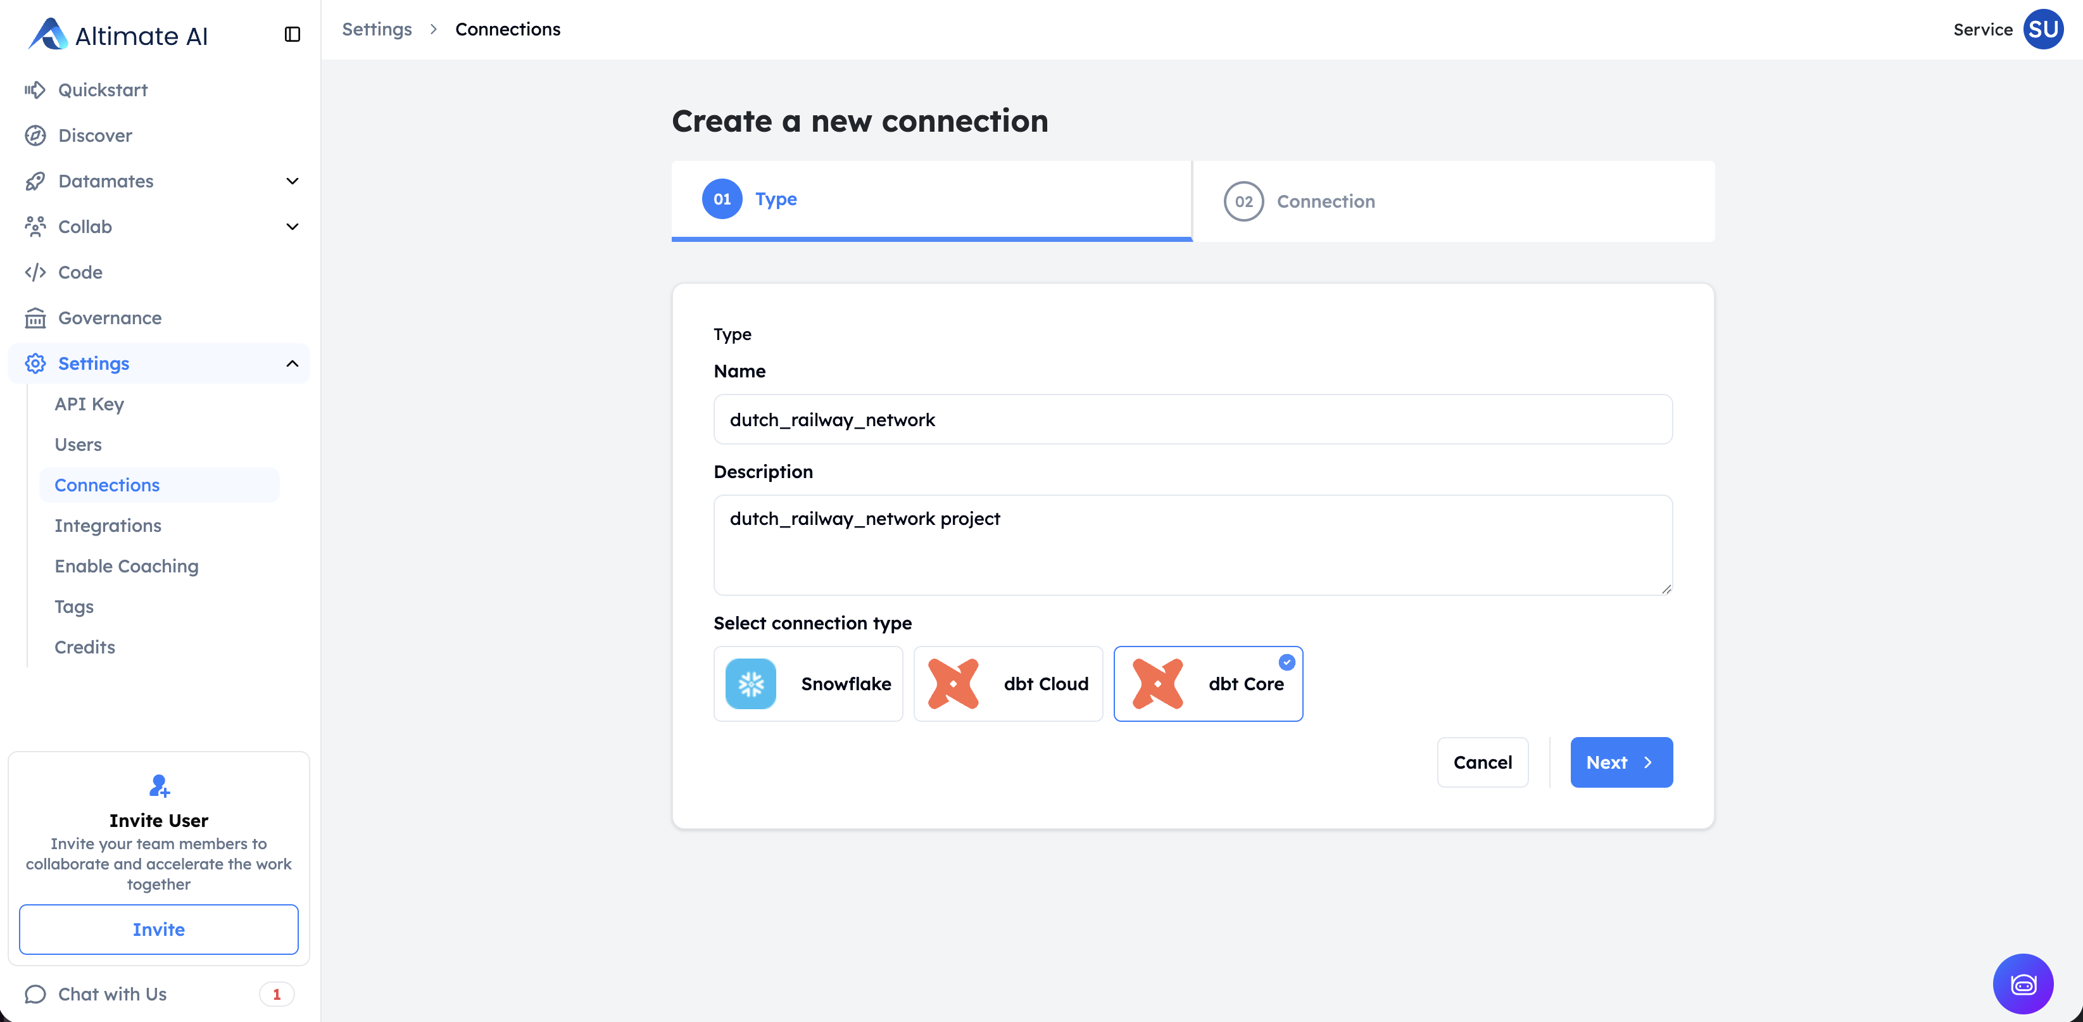
Task: Select the dbt Cloud connection type
Action: 1007,683
